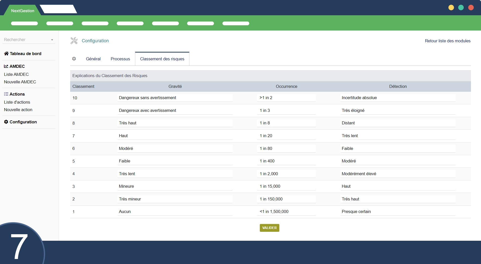481x264 pixels.
Task: Click the '1 in 2,000' occurrence field
Action: (286, 174)
